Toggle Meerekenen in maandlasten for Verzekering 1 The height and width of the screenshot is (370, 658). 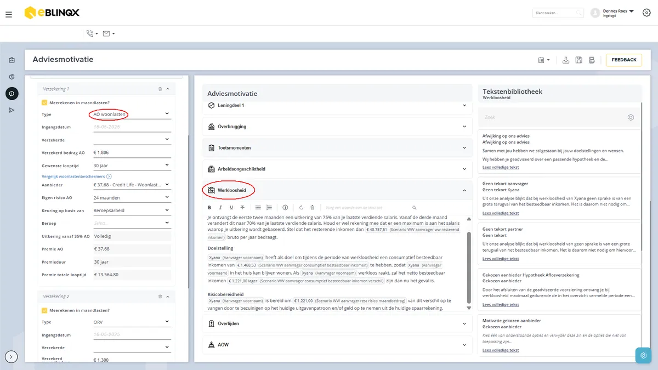point(44,103)
